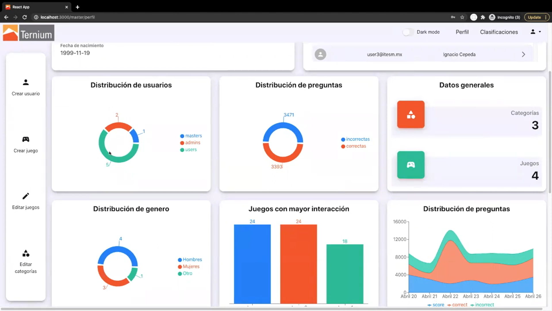Click the green Juegos gamepad icon
The image size is (552, 311).
click(411, 165)
